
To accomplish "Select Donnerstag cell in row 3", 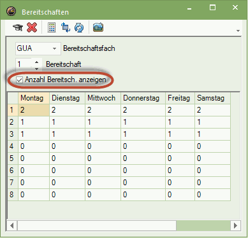I will tap(143, 134).
